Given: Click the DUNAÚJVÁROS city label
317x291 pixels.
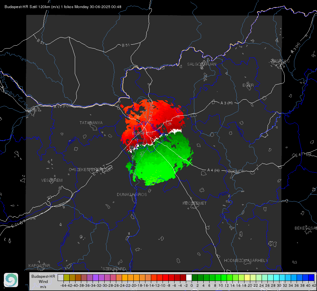Looking at the screenshot, I should point(132,194).
